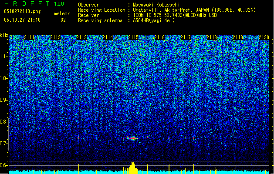Viewport: 274px width, 174px height.
Task: Click the Receiver label
Action: coord(88,15)
